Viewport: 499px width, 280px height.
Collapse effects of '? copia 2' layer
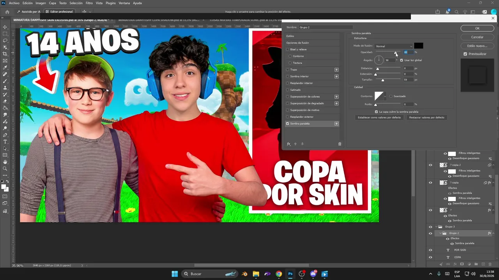[493, 165]
